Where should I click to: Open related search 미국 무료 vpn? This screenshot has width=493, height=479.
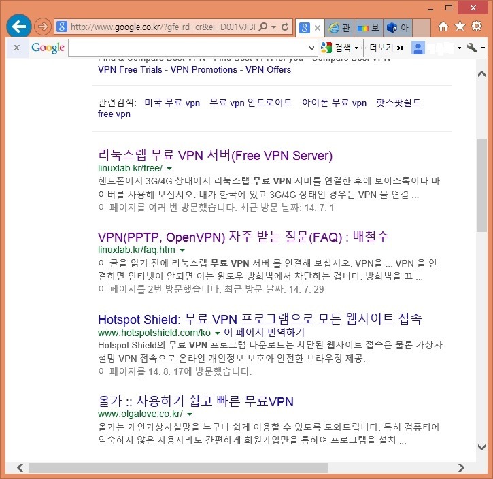(172, 103)
